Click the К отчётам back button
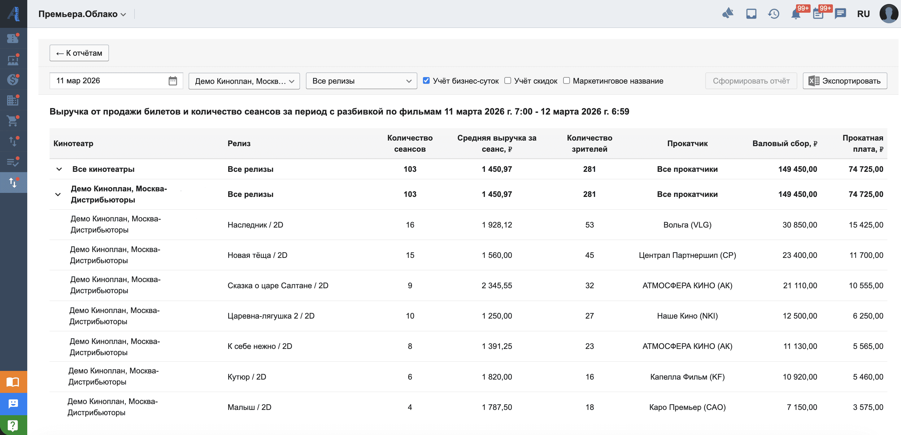Screen dimensions: 901x435 click(x=79, y=53)
